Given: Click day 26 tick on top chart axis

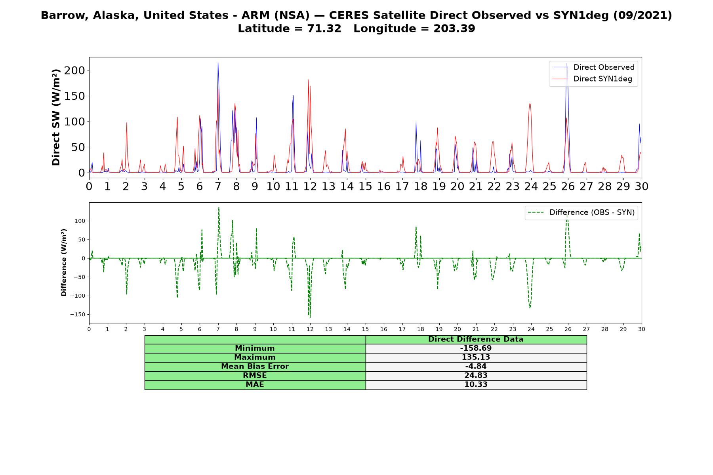Looking at the screenshot, I should (x=568, y=186).
